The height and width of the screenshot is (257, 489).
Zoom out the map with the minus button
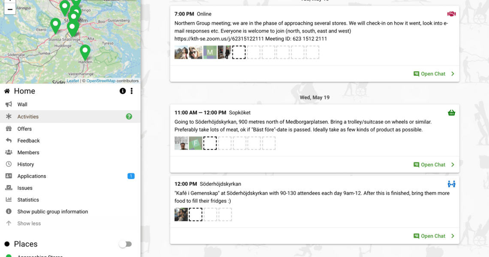pyautogui.click(x=9, y=9)
